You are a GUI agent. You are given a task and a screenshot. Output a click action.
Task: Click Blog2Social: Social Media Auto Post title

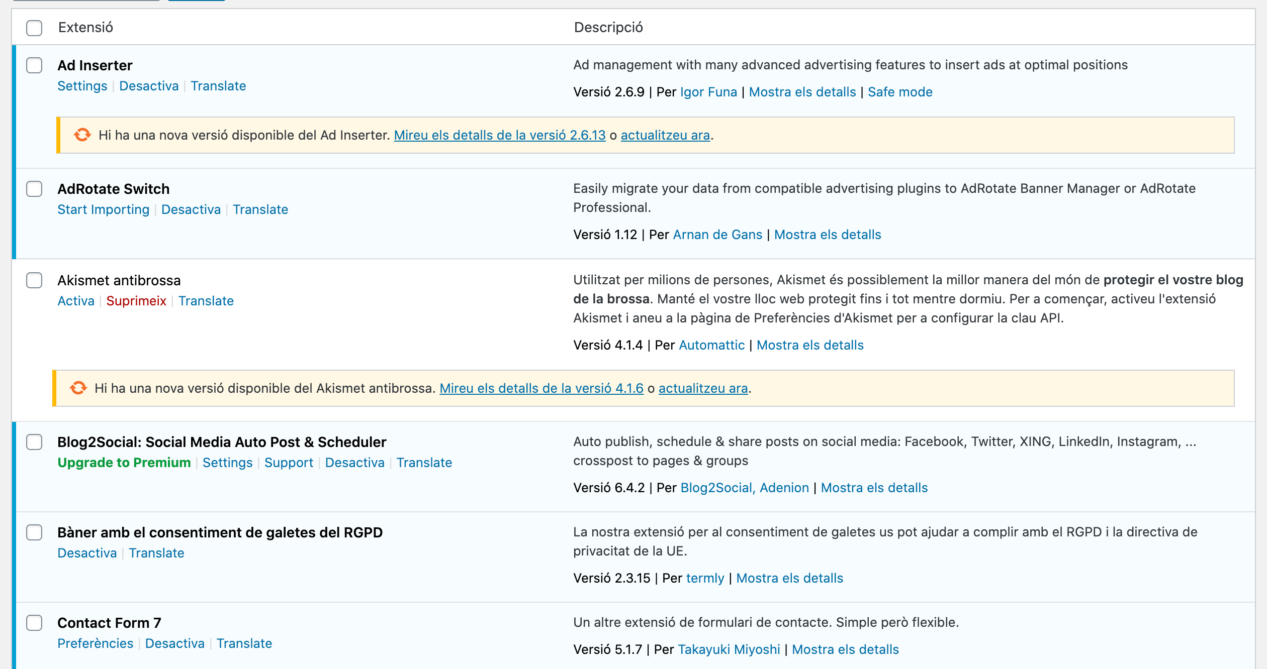[x=222, y=442]
